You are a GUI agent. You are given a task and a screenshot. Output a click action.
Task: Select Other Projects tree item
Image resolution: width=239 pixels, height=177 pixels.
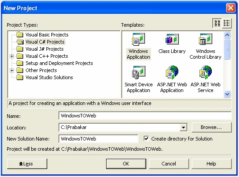41,70
